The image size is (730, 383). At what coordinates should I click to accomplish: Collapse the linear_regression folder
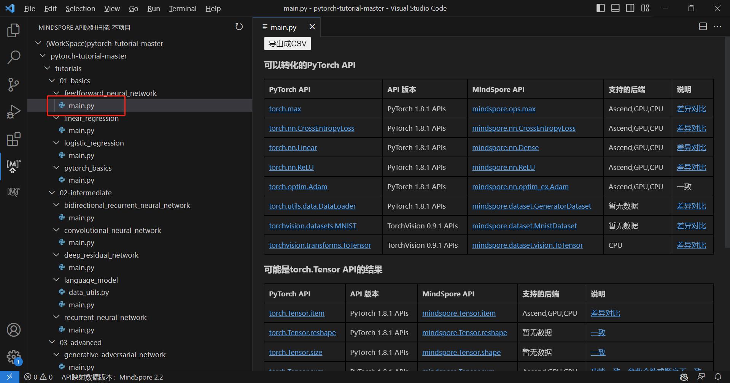click(56, 118)
